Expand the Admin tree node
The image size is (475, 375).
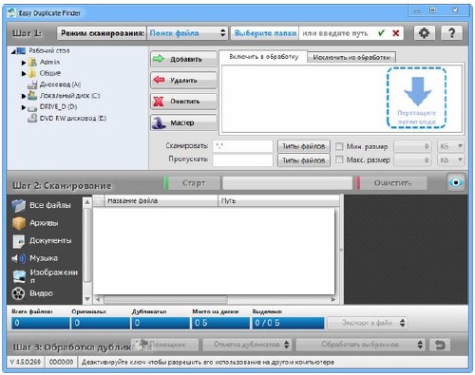tap(24, 63)
